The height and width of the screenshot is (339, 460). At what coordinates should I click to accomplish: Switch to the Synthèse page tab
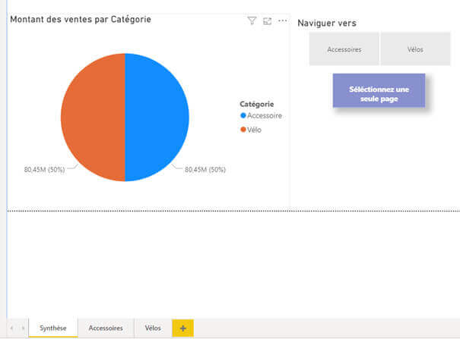[x=53, y=328]
